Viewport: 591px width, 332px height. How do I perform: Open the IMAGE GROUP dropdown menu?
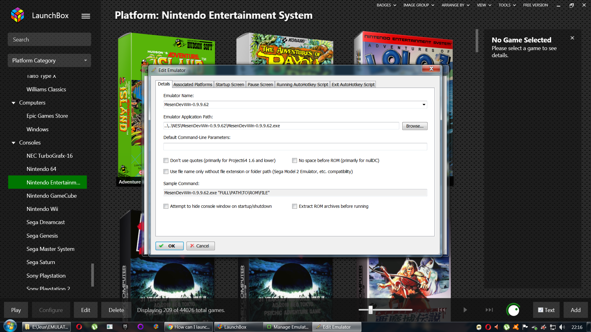[419, 5]
